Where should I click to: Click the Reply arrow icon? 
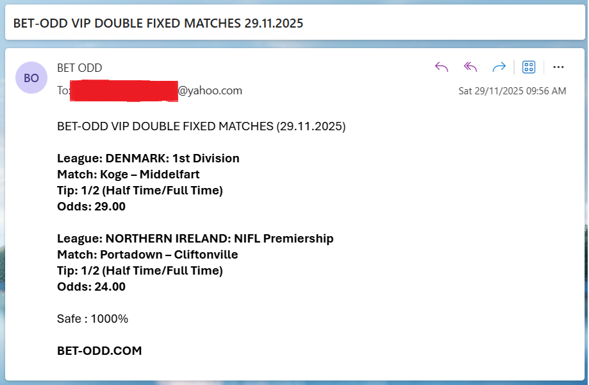(441, 66)
